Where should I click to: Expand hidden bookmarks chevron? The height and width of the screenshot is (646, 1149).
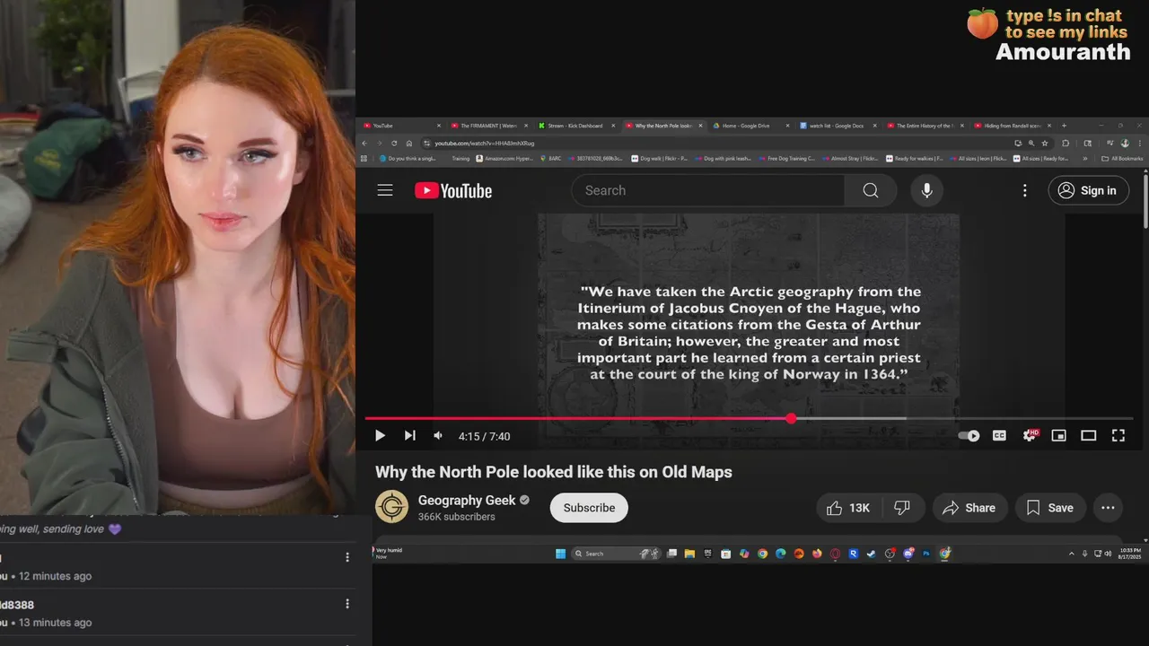pyautogui.click(x=1085, y=159)
